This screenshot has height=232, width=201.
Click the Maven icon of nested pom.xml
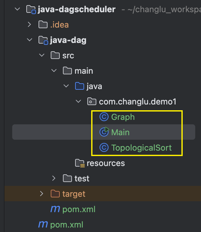coord(55,209)
